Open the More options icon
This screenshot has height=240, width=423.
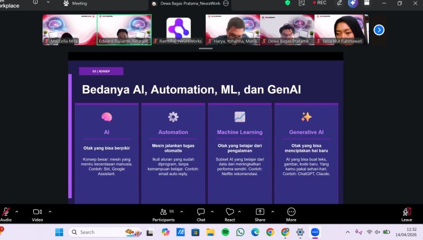point(291,212)
